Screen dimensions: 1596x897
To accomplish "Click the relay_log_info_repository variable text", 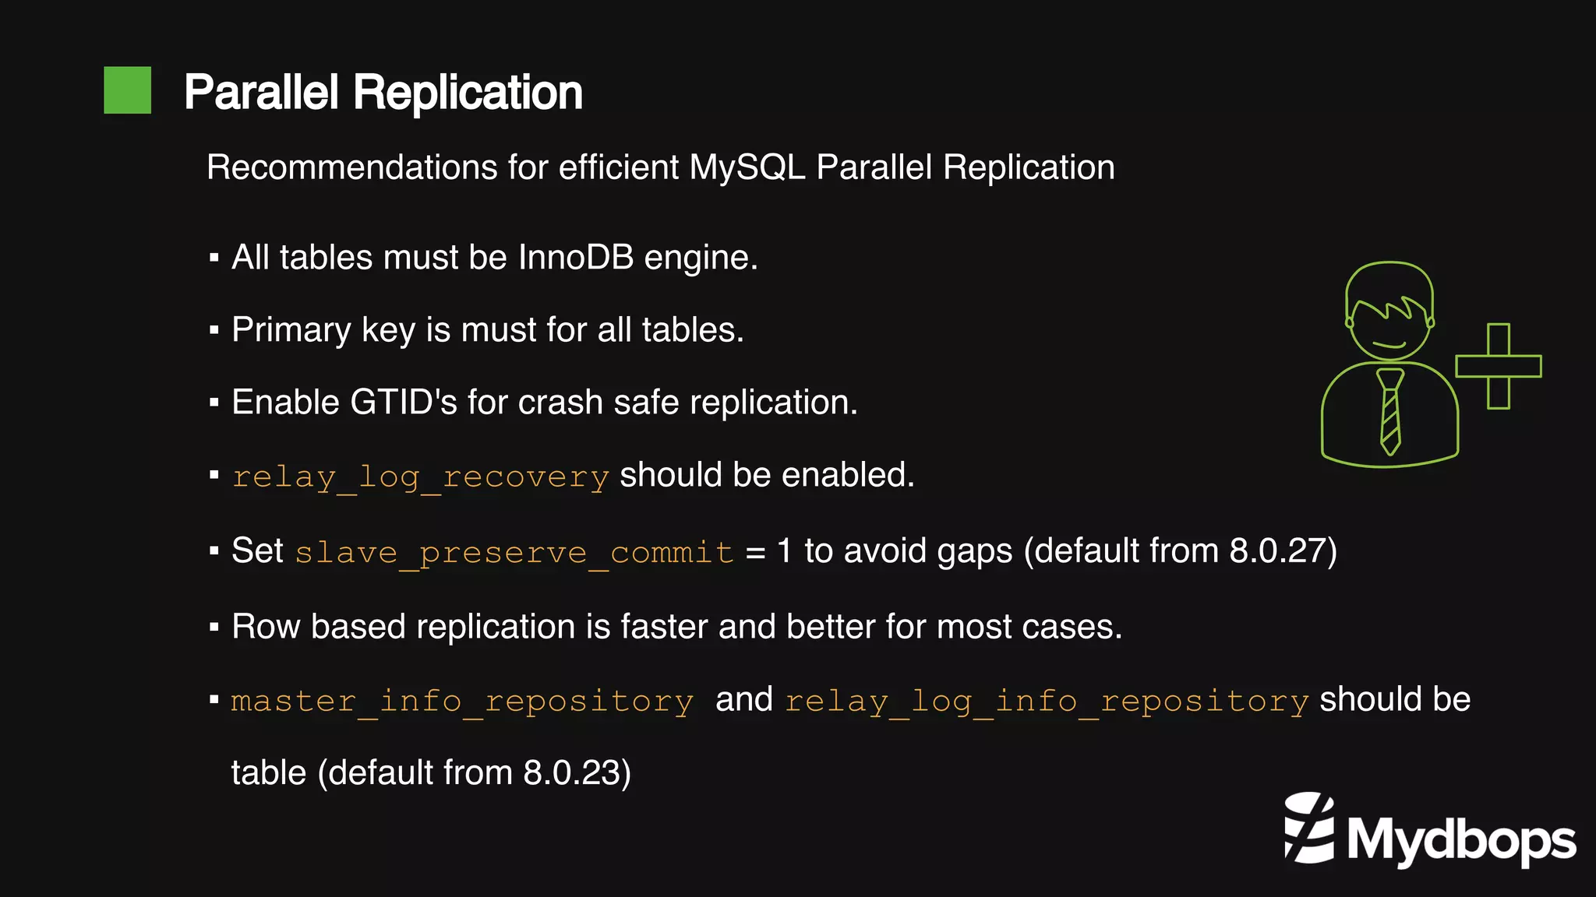I will [x=1047, y=701].
